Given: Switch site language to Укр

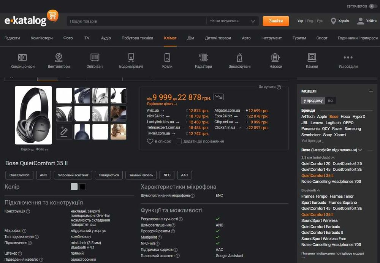Looking at the screenshot, I should tap(300, 21).
